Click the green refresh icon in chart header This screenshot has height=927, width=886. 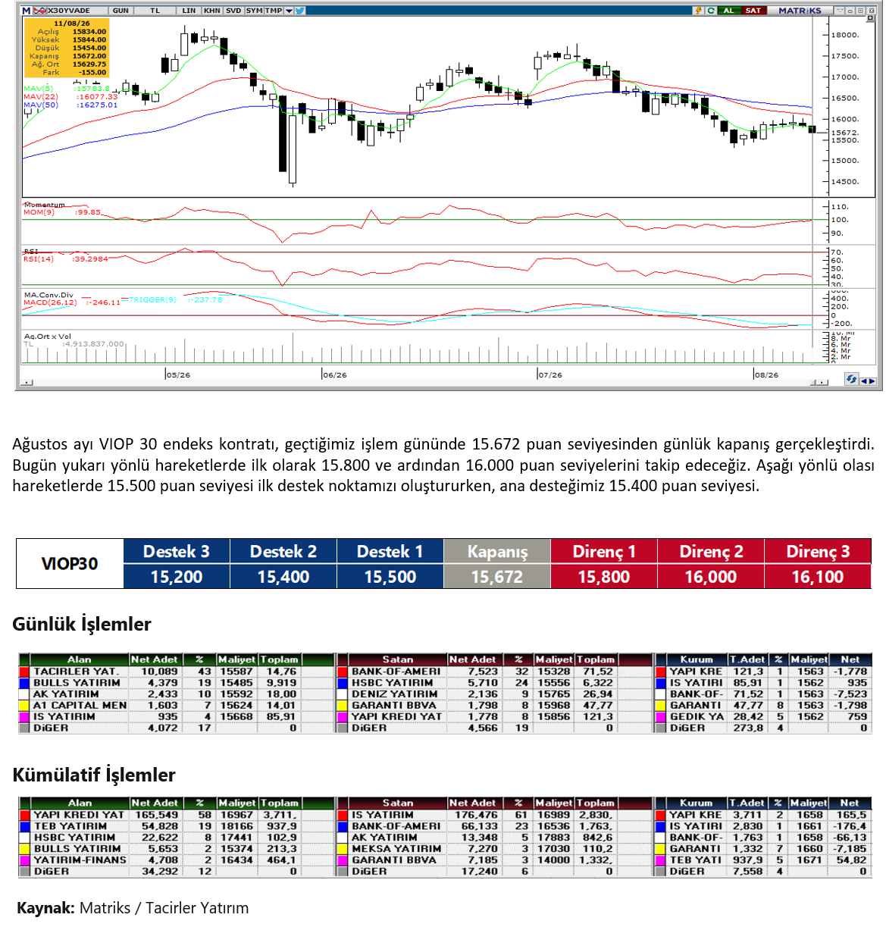pos(711,11)
